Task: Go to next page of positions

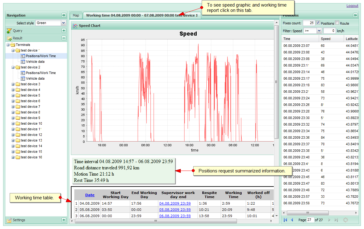Action: [329, 220]
